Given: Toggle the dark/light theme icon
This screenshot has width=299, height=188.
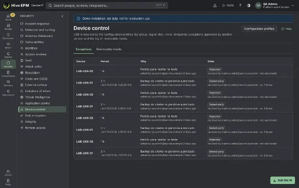Looking at the screenshot, I should pyautogui.click(x=248, y=5).
